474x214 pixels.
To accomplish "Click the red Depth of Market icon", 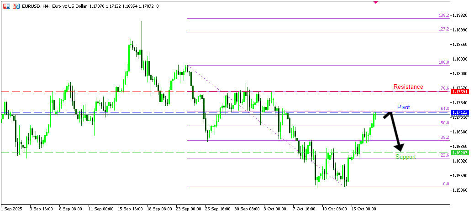I will (6, 7).
